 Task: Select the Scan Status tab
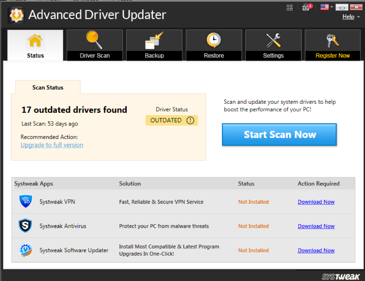[48, 87]
